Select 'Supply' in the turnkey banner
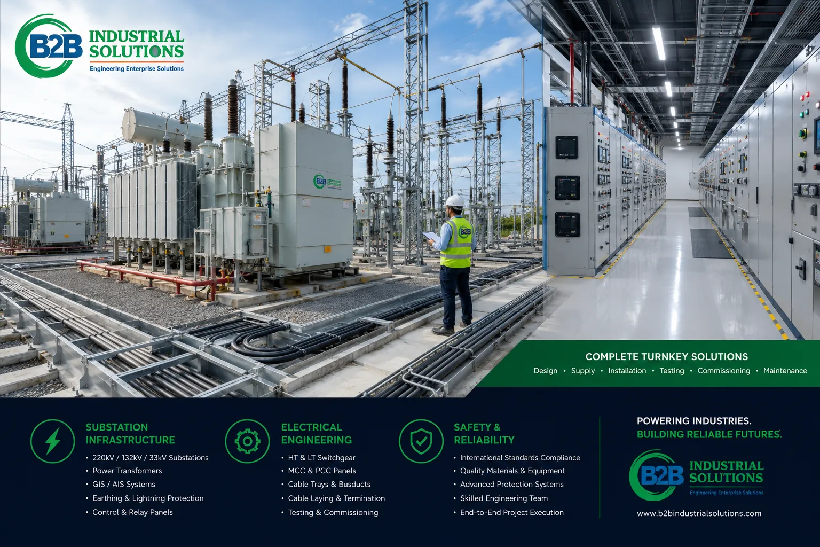This screenshot has height=547, width=820. coord(582,371)
